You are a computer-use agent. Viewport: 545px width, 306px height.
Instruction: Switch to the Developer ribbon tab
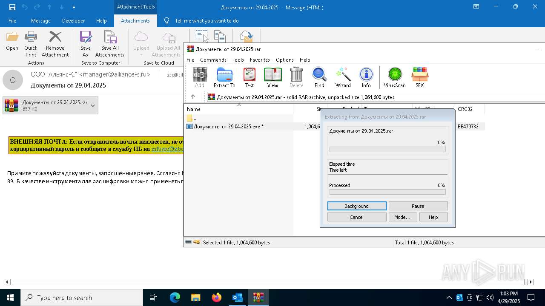pyautogui.click(x=73, y=21)
